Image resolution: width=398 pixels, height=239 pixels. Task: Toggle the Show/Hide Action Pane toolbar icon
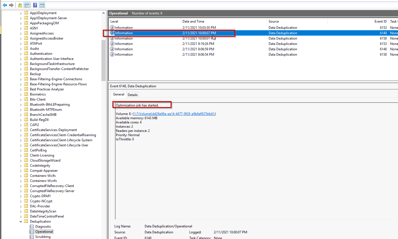point(42,5)
